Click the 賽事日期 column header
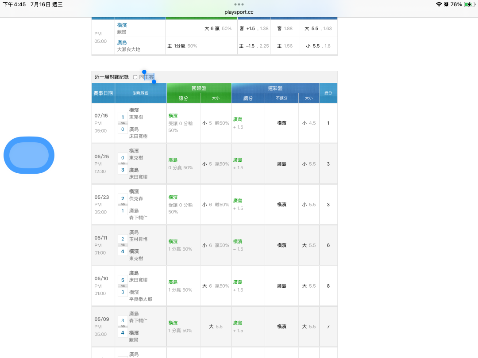The width and height of the screenshot is (478, 358). [103, 93]
